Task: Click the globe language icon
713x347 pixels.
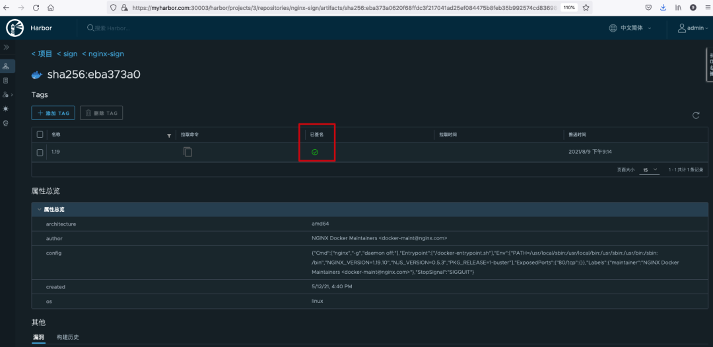Action: click(x=613, y=28)
